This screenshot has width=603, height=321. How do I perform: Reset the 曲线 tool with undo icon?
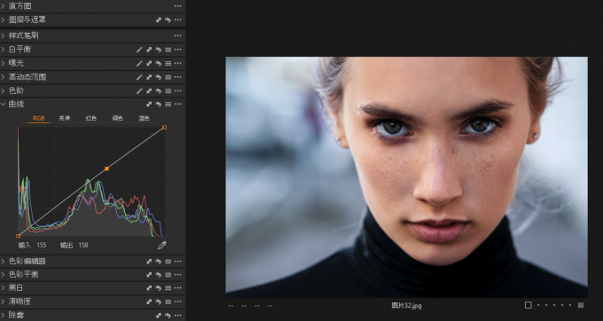click(158, 104)
